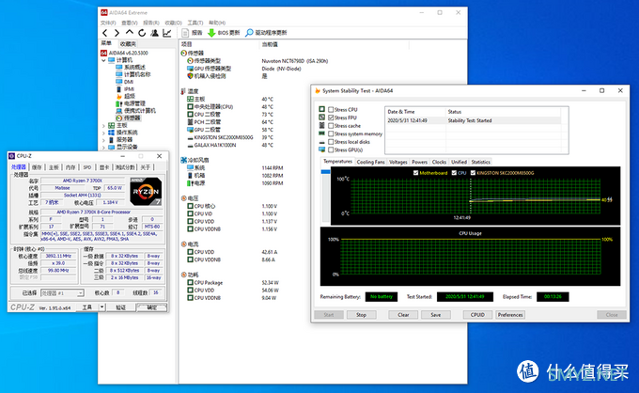Expand the 服务器 tree node
639x393 pixels.
103,140
